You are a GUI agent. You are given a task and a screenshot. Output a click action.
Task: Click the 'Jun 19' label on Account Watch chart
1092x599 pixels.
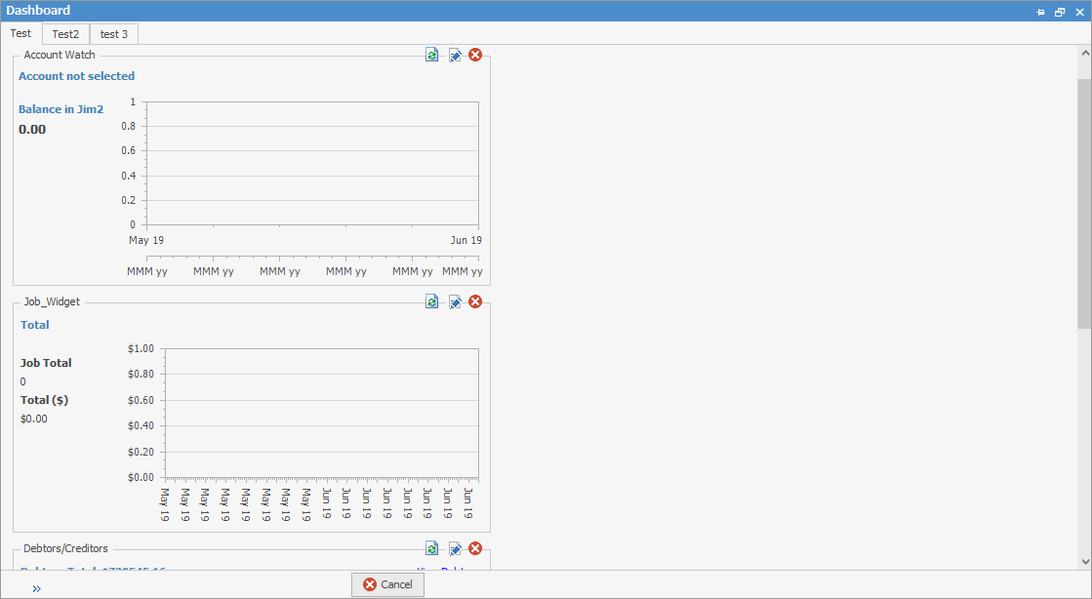pos(465,240)
